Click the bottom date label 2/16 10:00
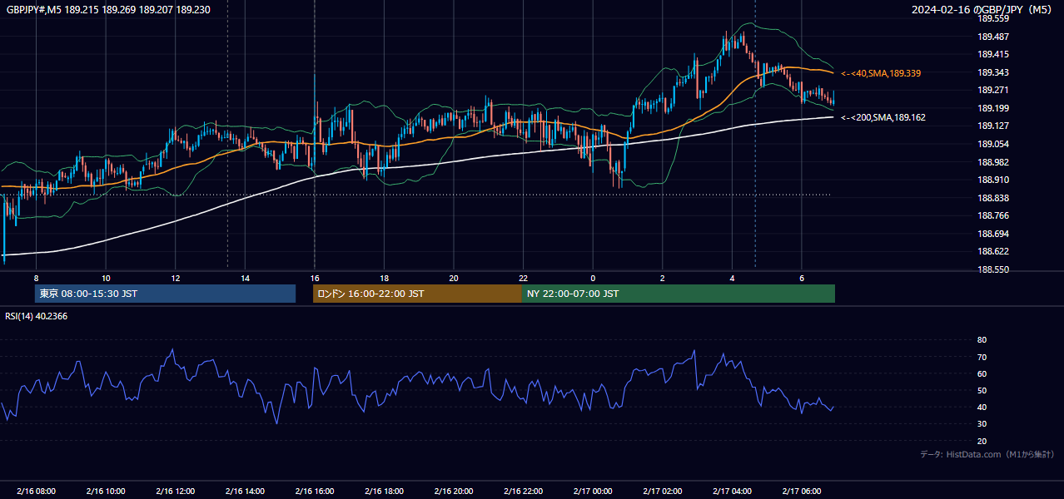1064x499 pixels. coord(106,491)
